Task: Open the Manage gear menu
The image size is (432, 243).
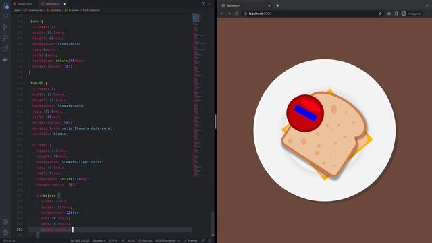Action: pyautogui.click(x=5, y=233)
